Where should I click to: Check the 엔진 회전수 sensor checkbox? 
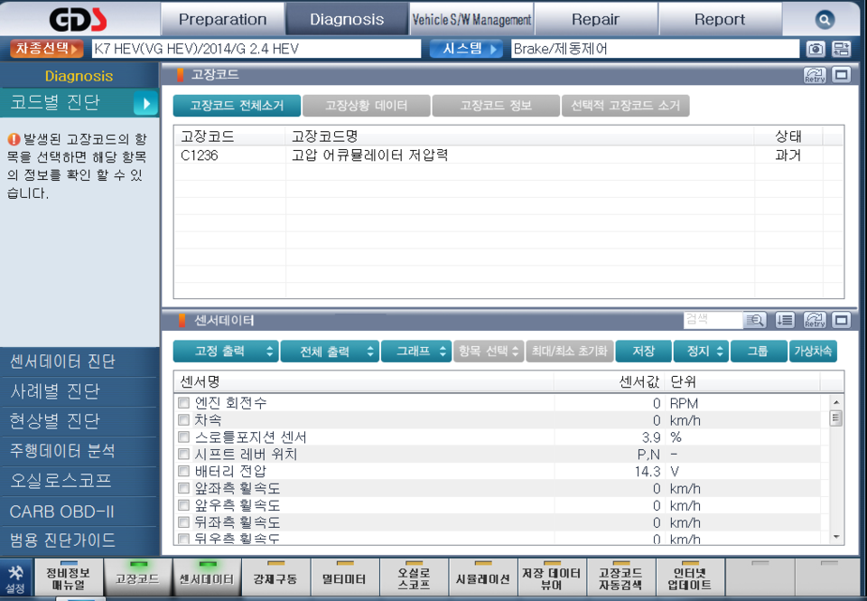tap(183, 403)
